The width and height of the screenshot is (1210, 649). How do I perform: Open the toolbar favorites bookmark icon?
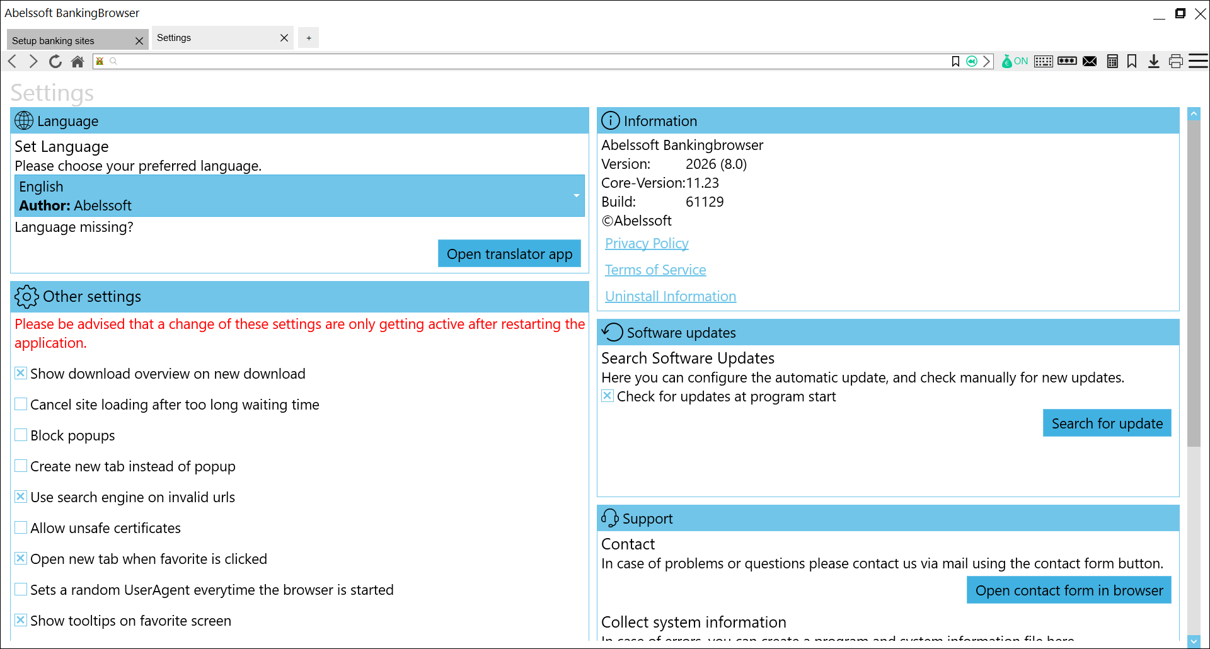(x=1132, y=61)
